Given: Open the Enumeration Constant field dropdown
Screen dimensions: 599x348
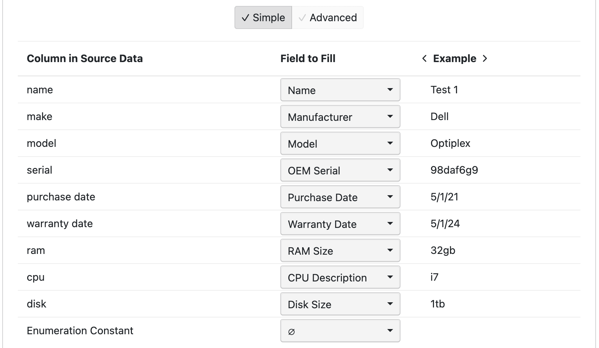Looking at the screenshot, I should pyautogui.click(x=340, y=331).
